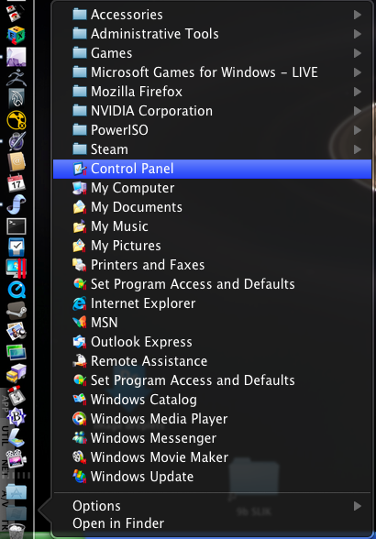Viewport: 376px width, 539px height.
Task: Open My Computer from the menu
Action: pos(212,188)
